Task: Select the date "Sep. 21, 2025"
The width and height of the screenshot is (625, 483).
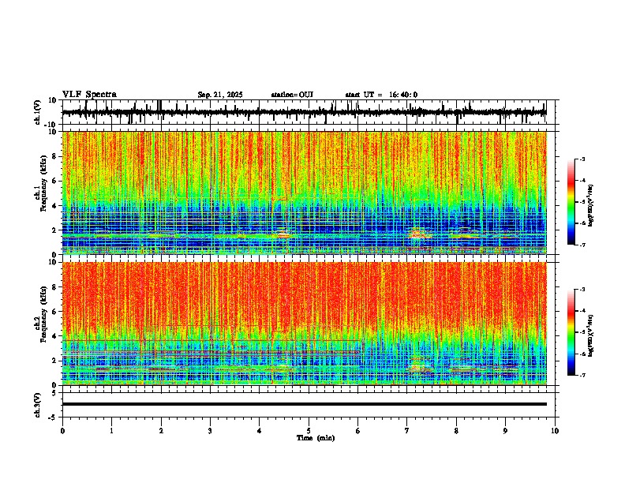Action: click(x=220, y=95)
